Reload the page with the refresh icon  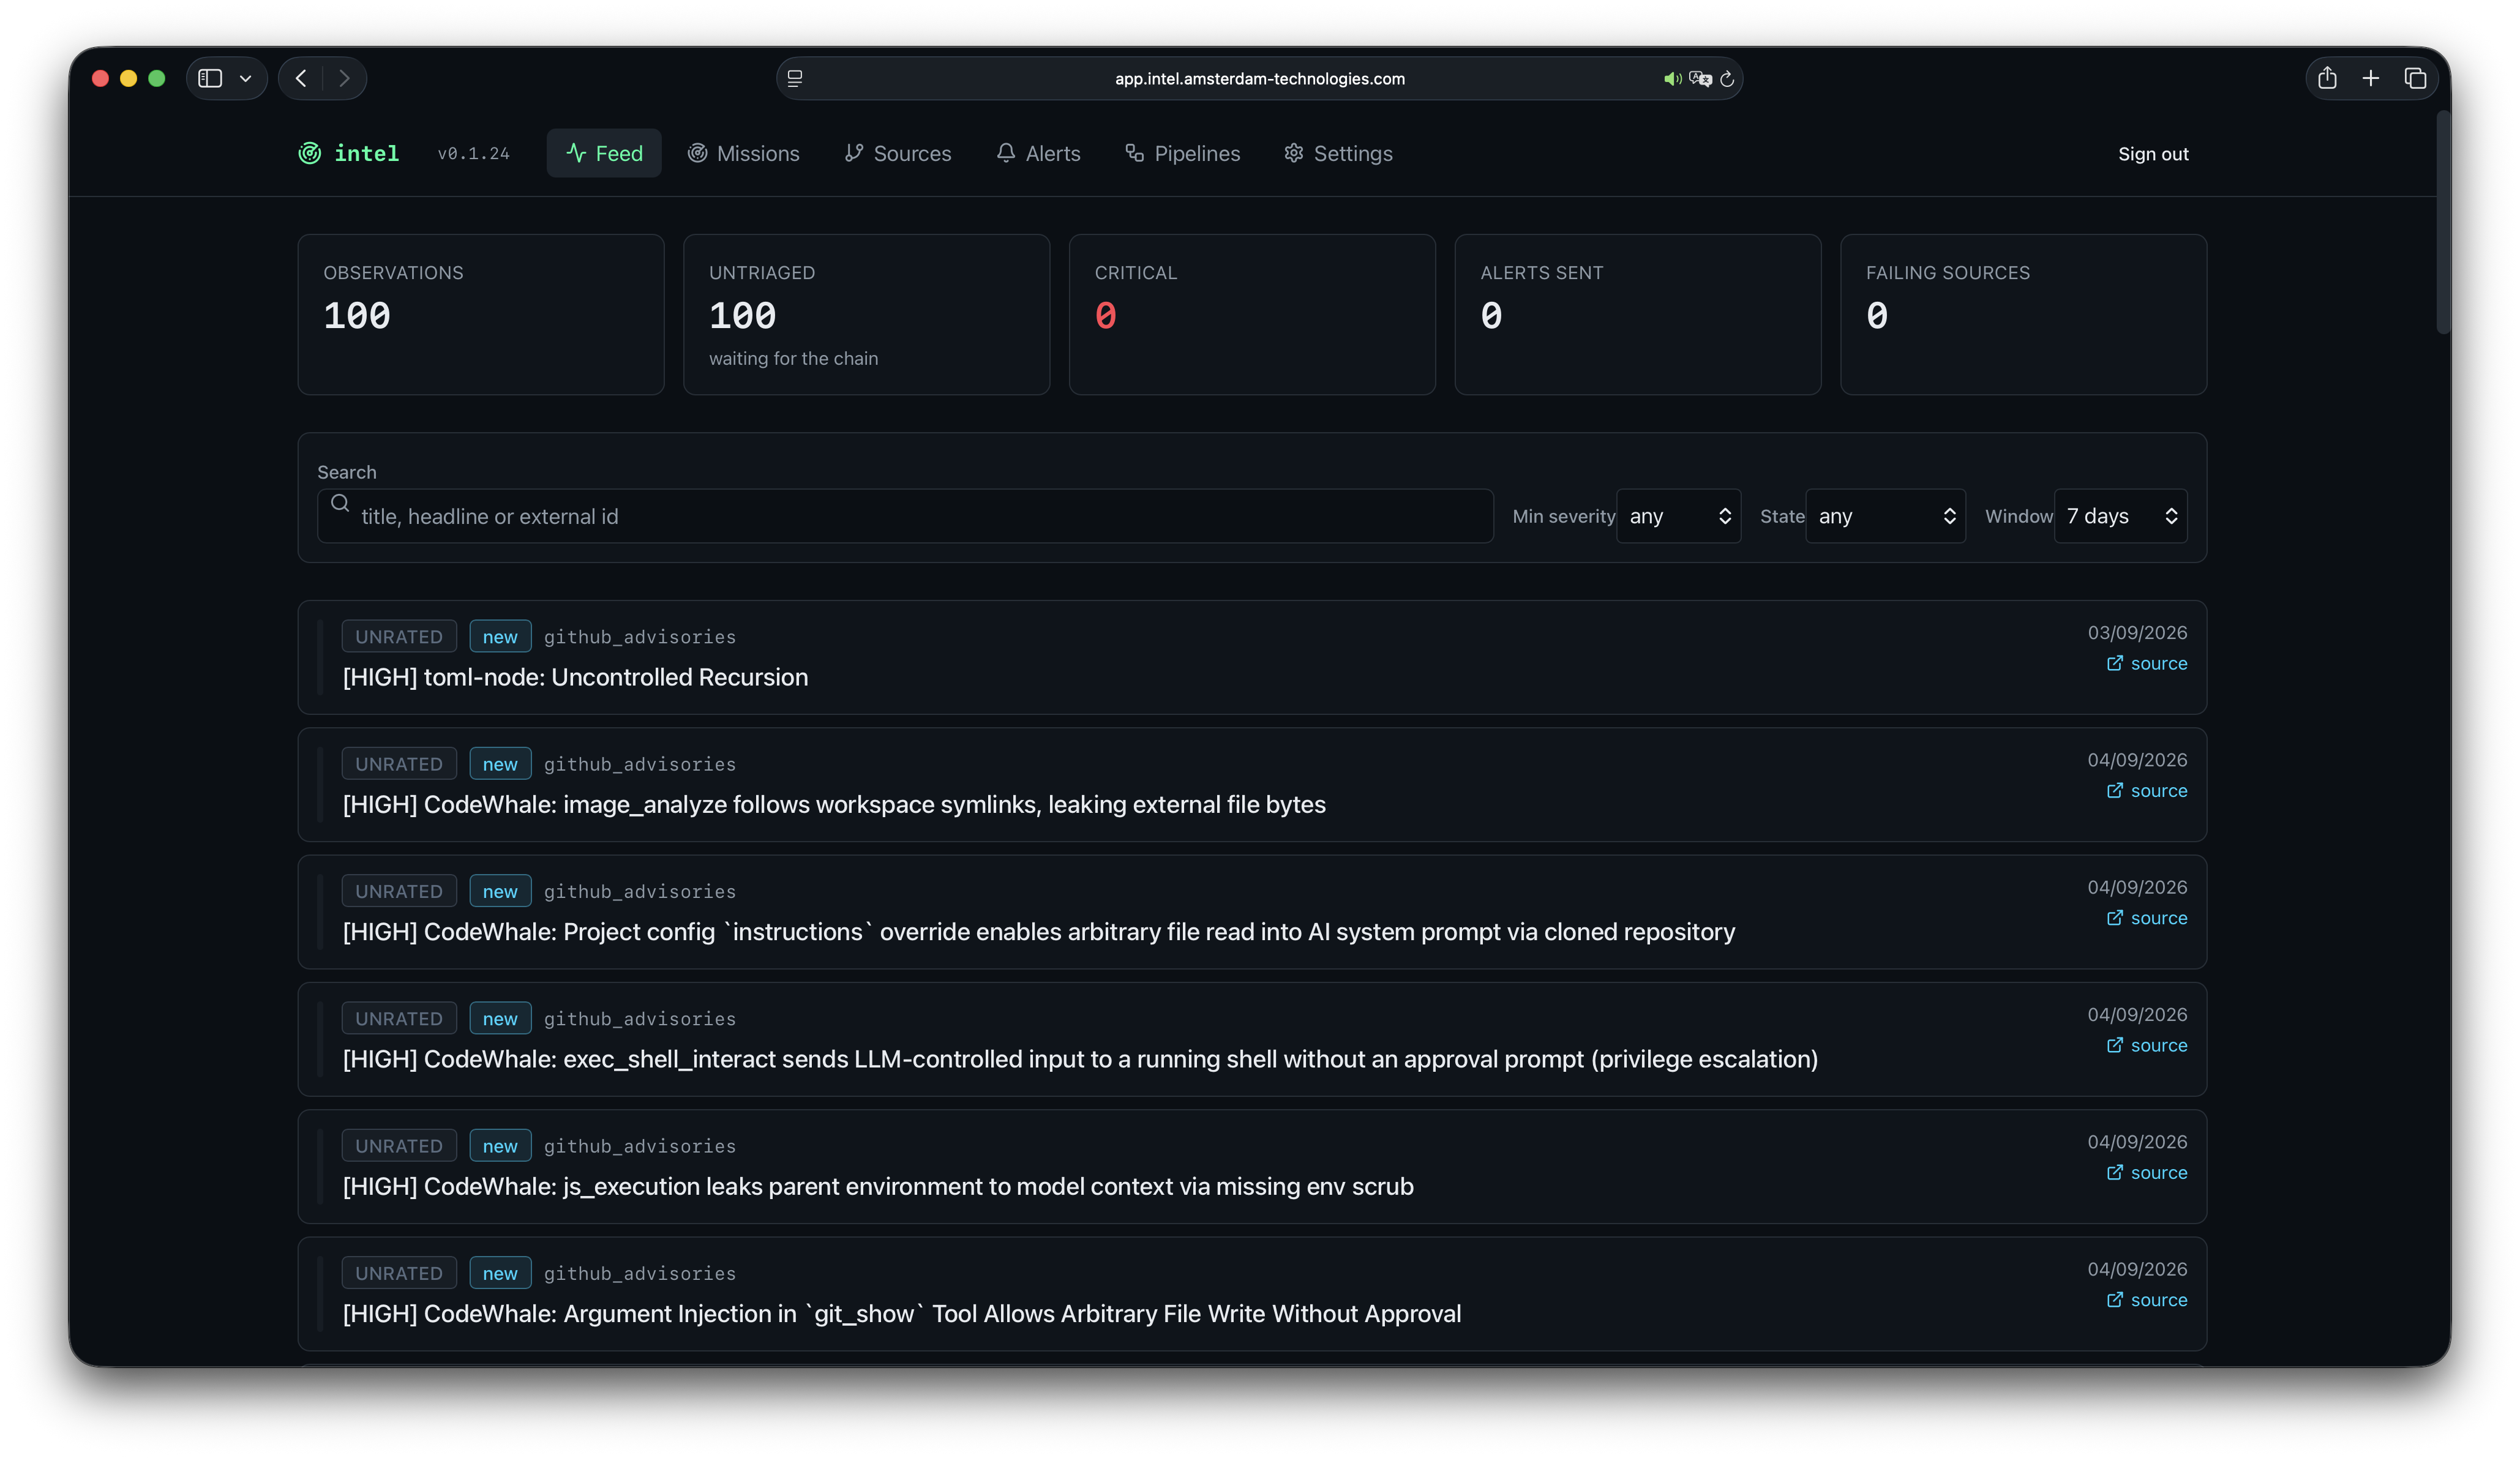[1727, 78]
